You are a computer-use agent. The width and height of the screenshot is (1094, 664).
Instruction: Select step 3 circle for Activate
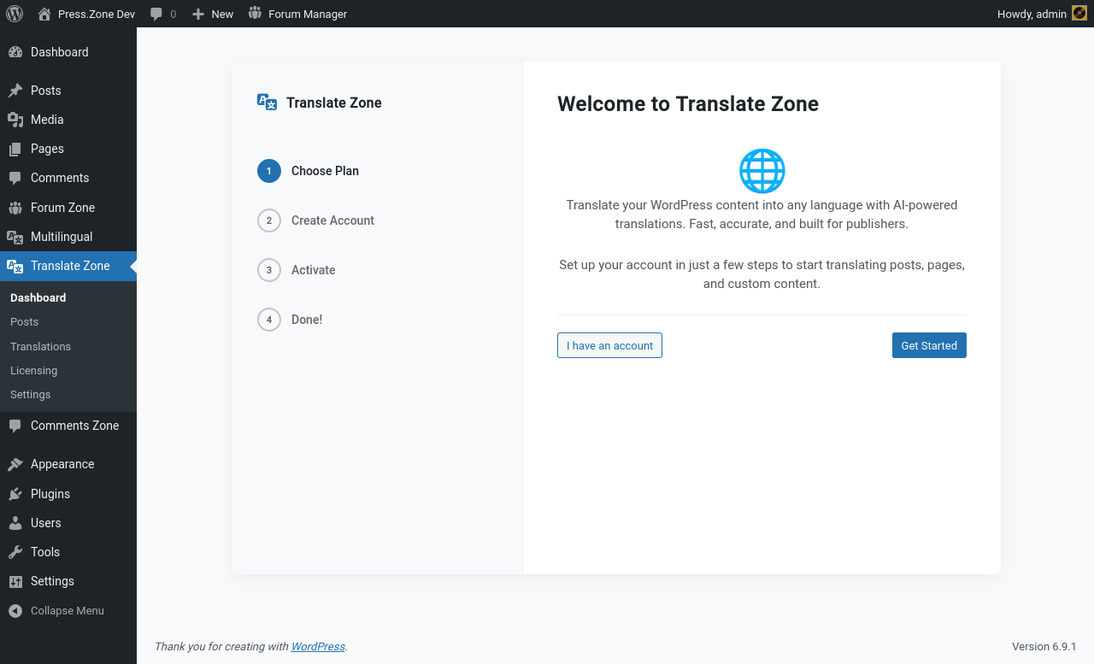(x=269, y=270)
